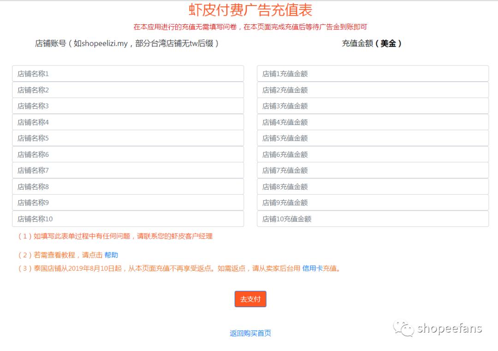Image resolution: width=498 pixels, height=351 pixels.
Task: Focus the 店铺7充值金额 field
Action: click(x=373, y=170)
